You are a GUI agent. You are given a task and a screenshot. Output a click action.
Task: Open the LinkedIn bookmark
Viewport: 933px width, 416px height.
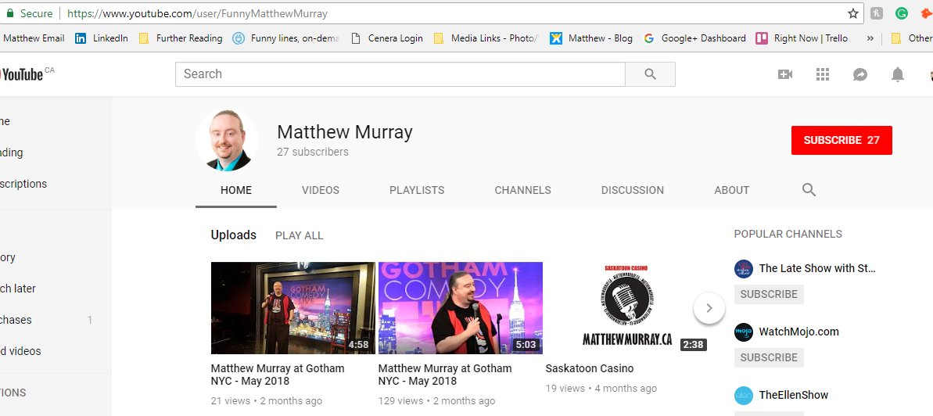pos(102,38)
